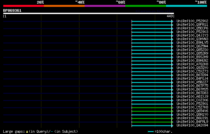The width and height of the screenshot is (210, 134).
Task: Click the UniRef100_C5Z7K8 label
Action: [192, 108]
